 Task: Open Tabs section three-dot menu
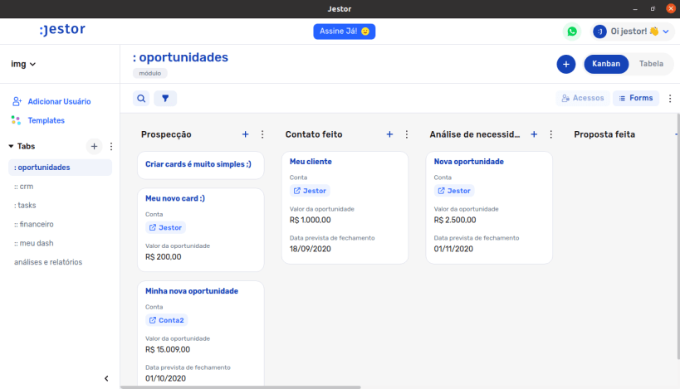(111, 147)
